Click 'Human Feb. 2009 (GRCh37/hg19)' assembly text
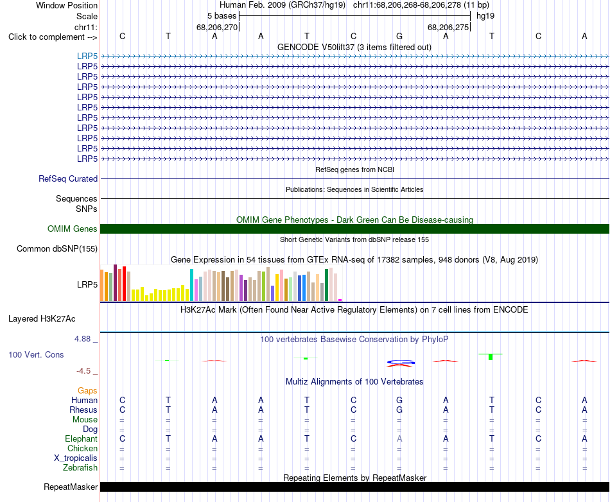610x502 pixels. [x=283, y=5]
